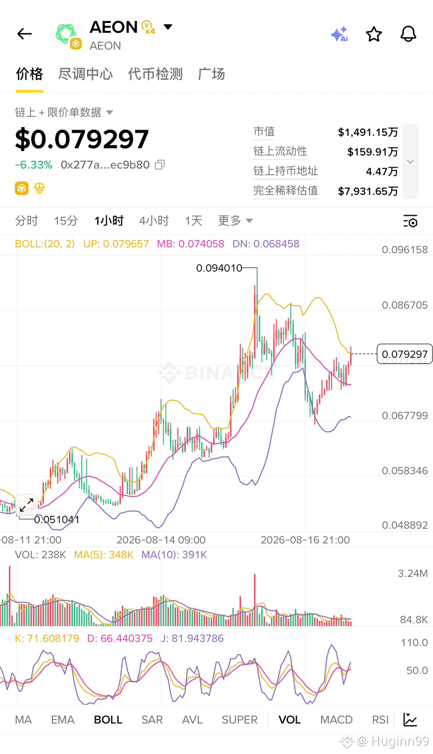The image size is (433, 754).
Task: Tap the x4 verified badge next to AEON
Action: click(x=149, y=27)
